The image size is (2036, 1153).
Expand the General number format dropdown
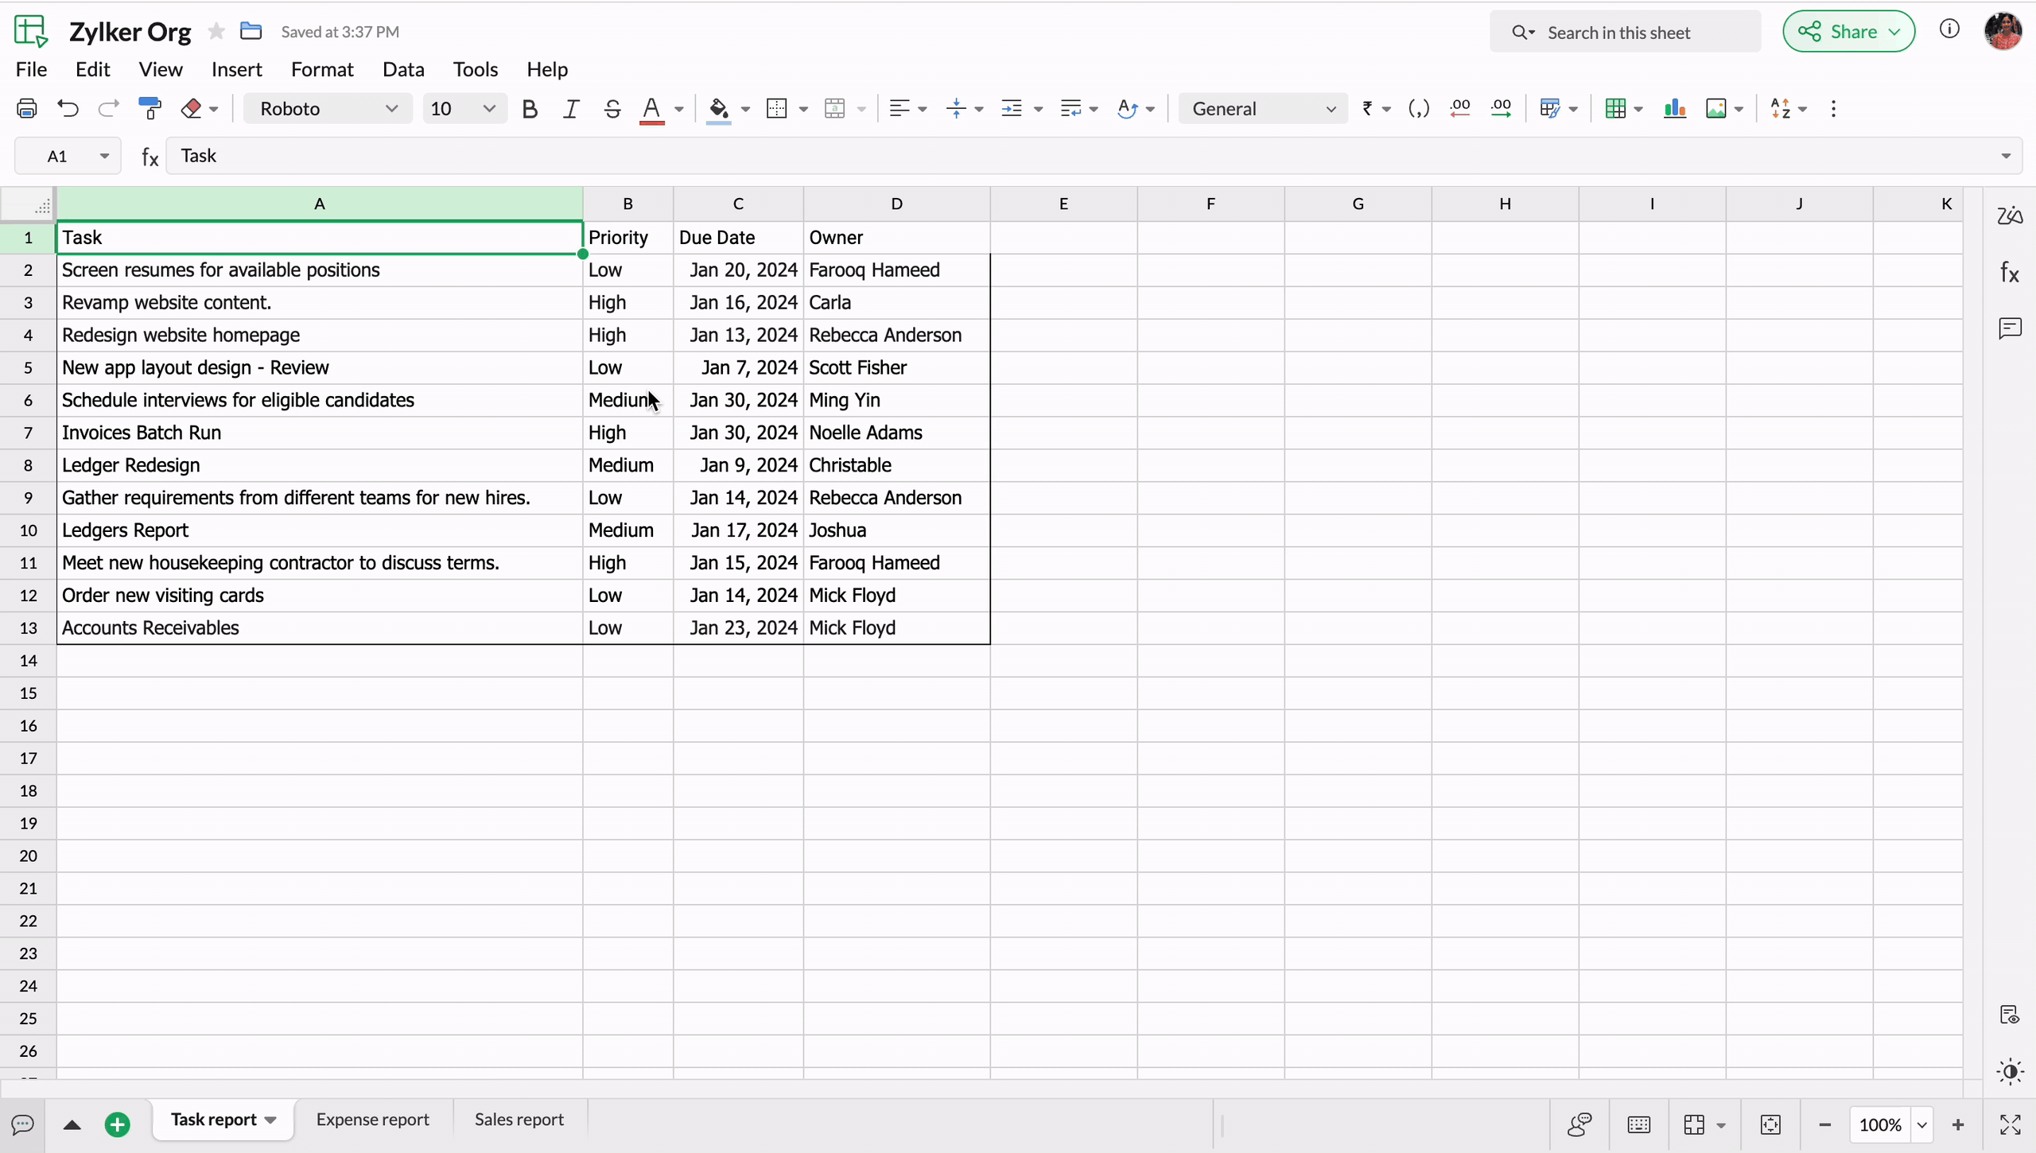1263,108
